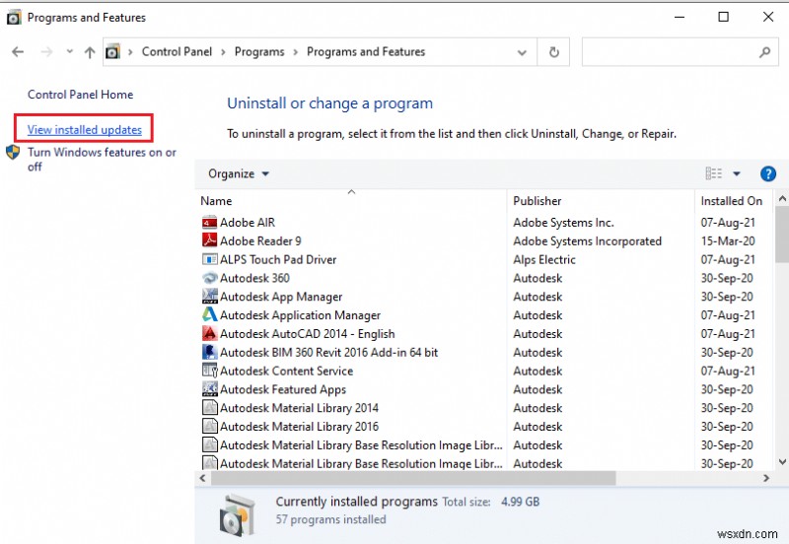This screenshot has width=789, height=544.
Task: Select the Adobe Reader 9 entry
Action: (x=260, y=240)
